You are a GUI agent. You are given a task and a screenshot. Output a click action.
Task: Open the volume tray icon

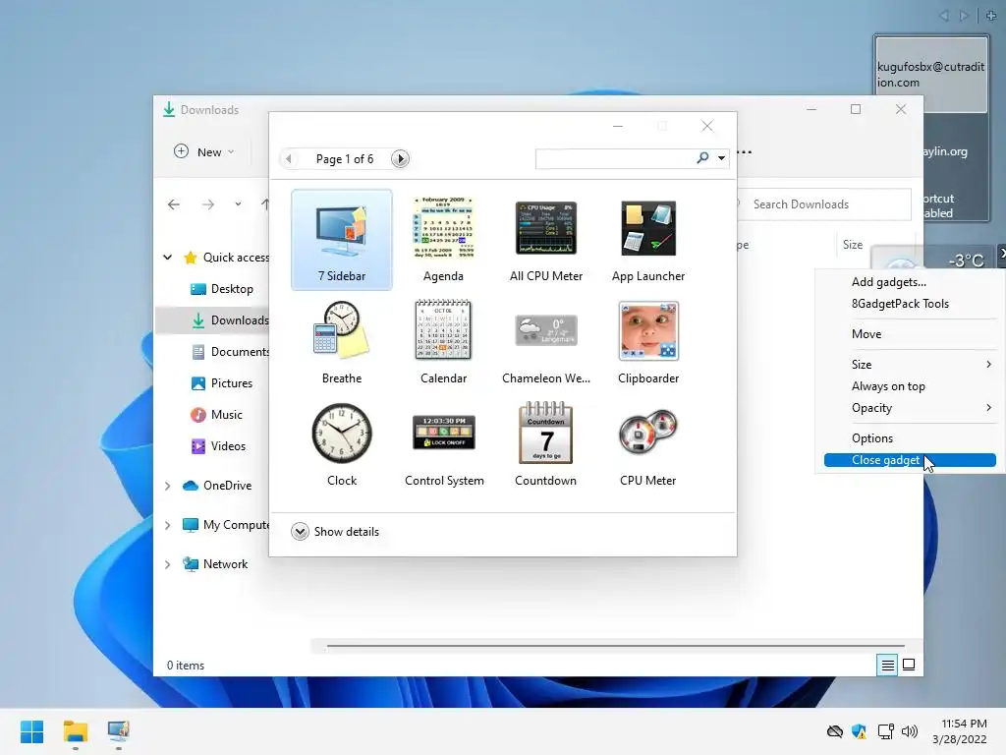pyautogui.click(x=909, y=731)
